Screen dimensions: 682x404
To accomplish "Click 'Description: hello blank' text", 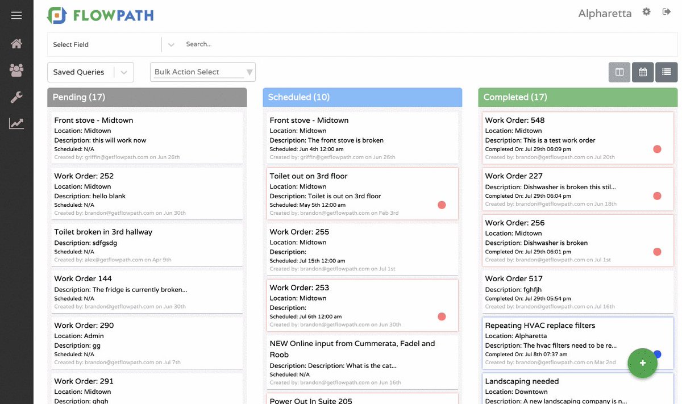I will pyautogui.click(x=90, y=196).
